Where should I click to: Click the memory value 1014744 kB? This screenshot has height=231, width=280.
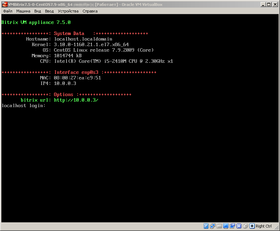68,55
